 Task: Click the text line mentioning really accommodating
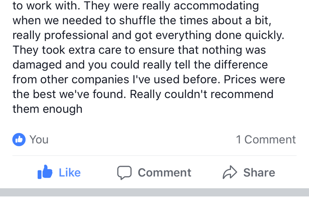coord(136,6)
